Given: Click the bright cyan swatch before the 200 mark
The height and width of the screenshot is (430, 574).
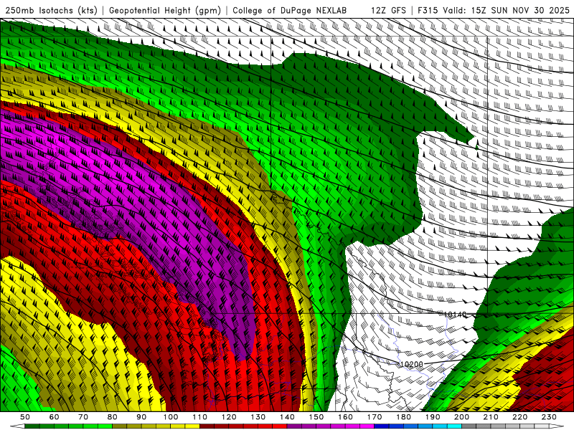Looking at the screenshot, I should [454, 426].
